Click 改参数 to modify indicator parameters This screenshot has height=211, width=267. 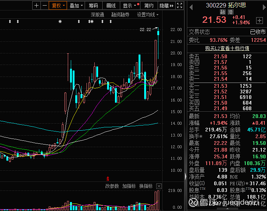click(112, 186)
